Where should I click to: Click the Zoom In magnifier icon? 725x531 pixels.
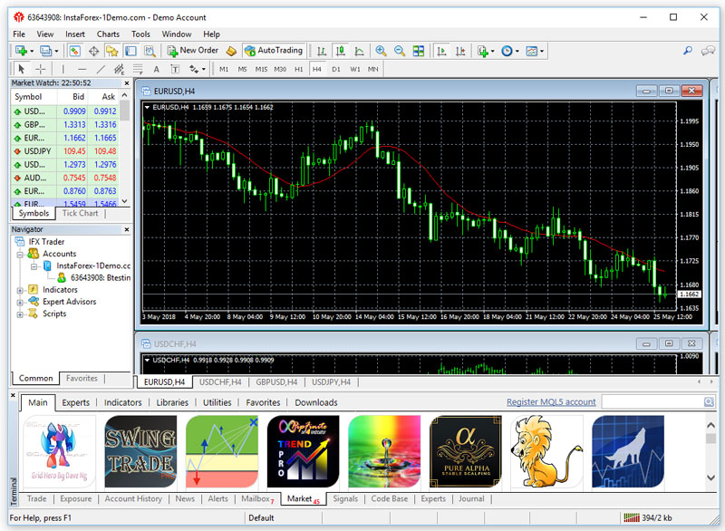click(381, 51)
